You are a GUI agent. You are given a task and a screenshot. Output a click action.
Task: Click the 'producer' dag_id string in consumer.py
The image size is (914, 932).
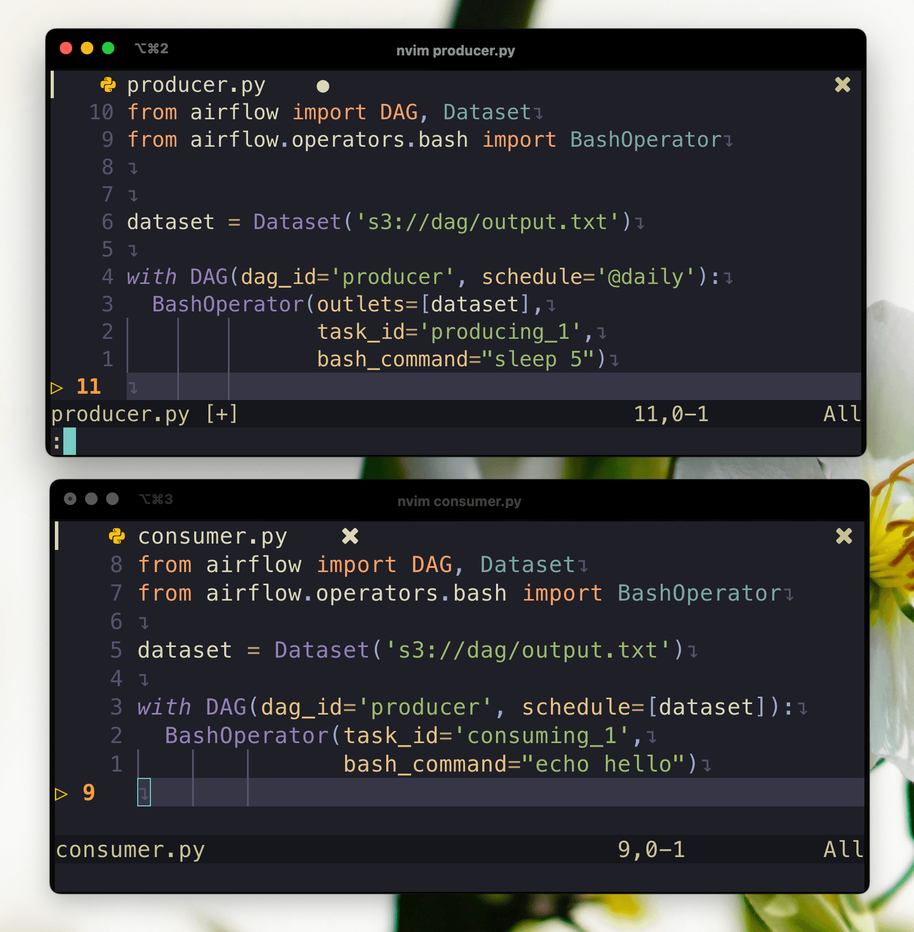tap(425, 708)
